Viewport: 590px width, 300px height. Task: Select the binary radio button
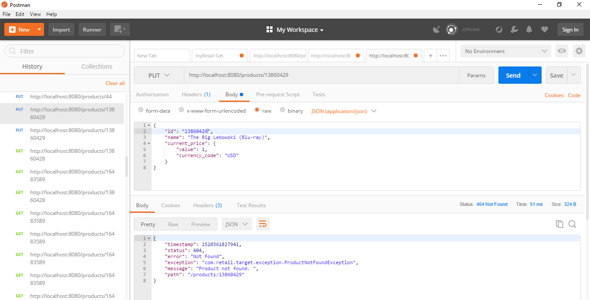(282, 110)
